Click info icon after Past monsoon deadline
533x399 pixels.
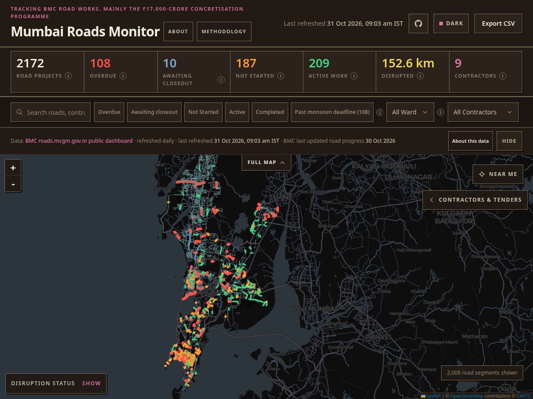(380, 112)
